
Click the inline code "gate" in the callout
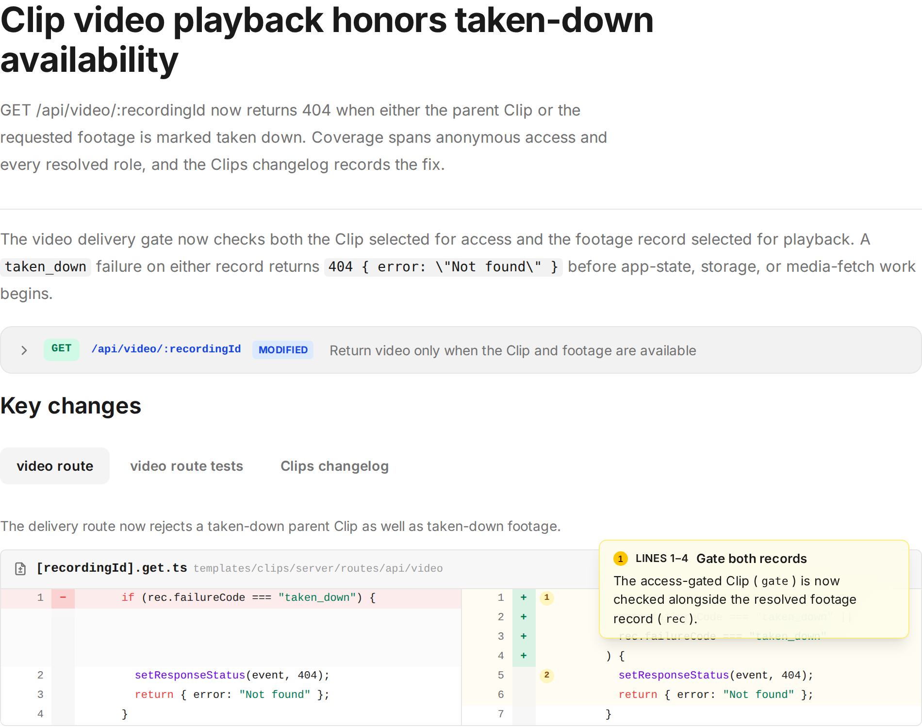(x=774, y=581)
